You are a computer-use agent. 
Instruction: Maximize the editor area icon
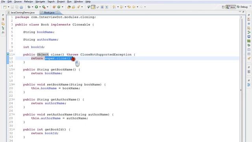tap(243, 12)
